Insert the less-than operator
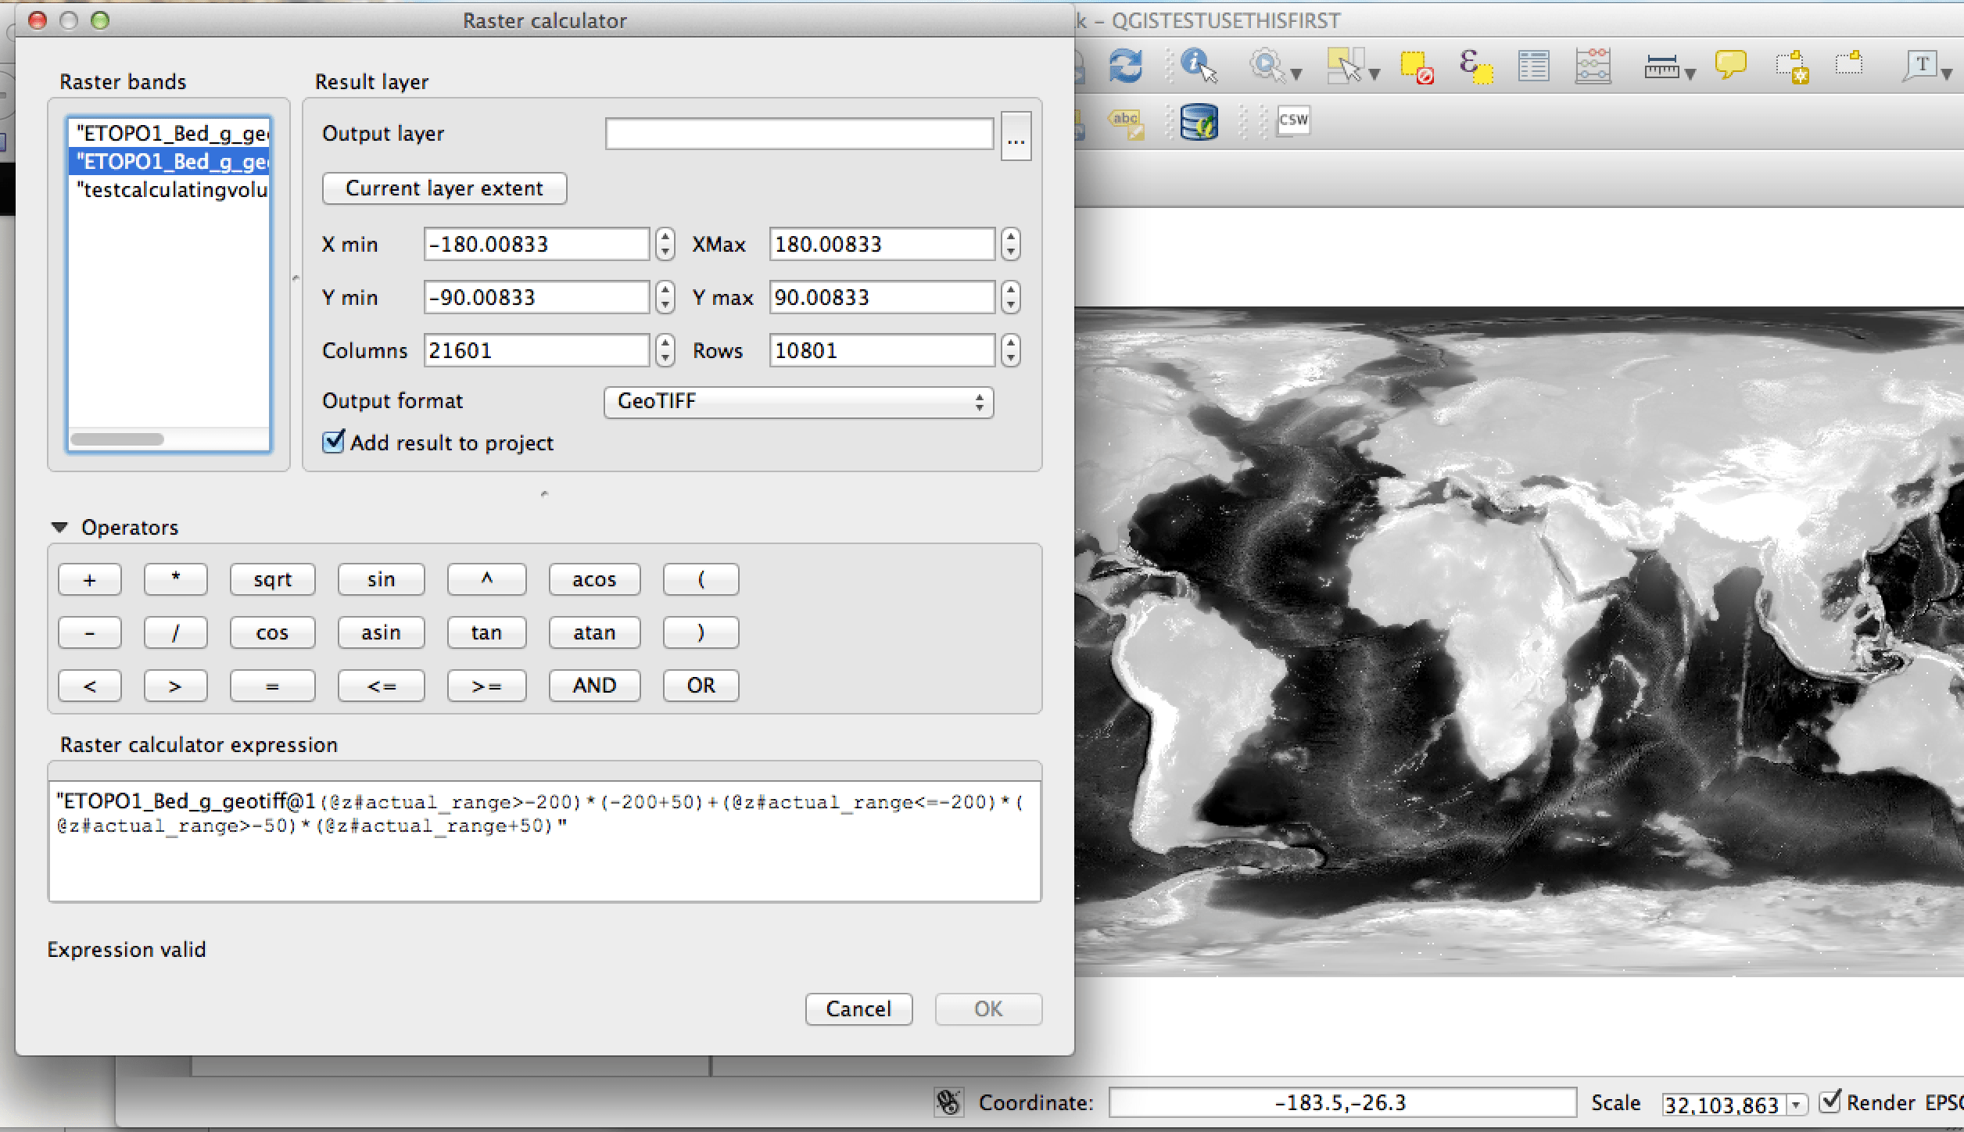This screenshot has width=1964, height=1132. (90, 686)
